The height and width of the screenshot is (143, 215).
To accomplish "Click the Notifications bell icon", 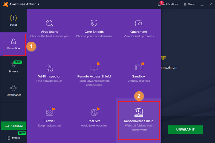I will 160,4.
